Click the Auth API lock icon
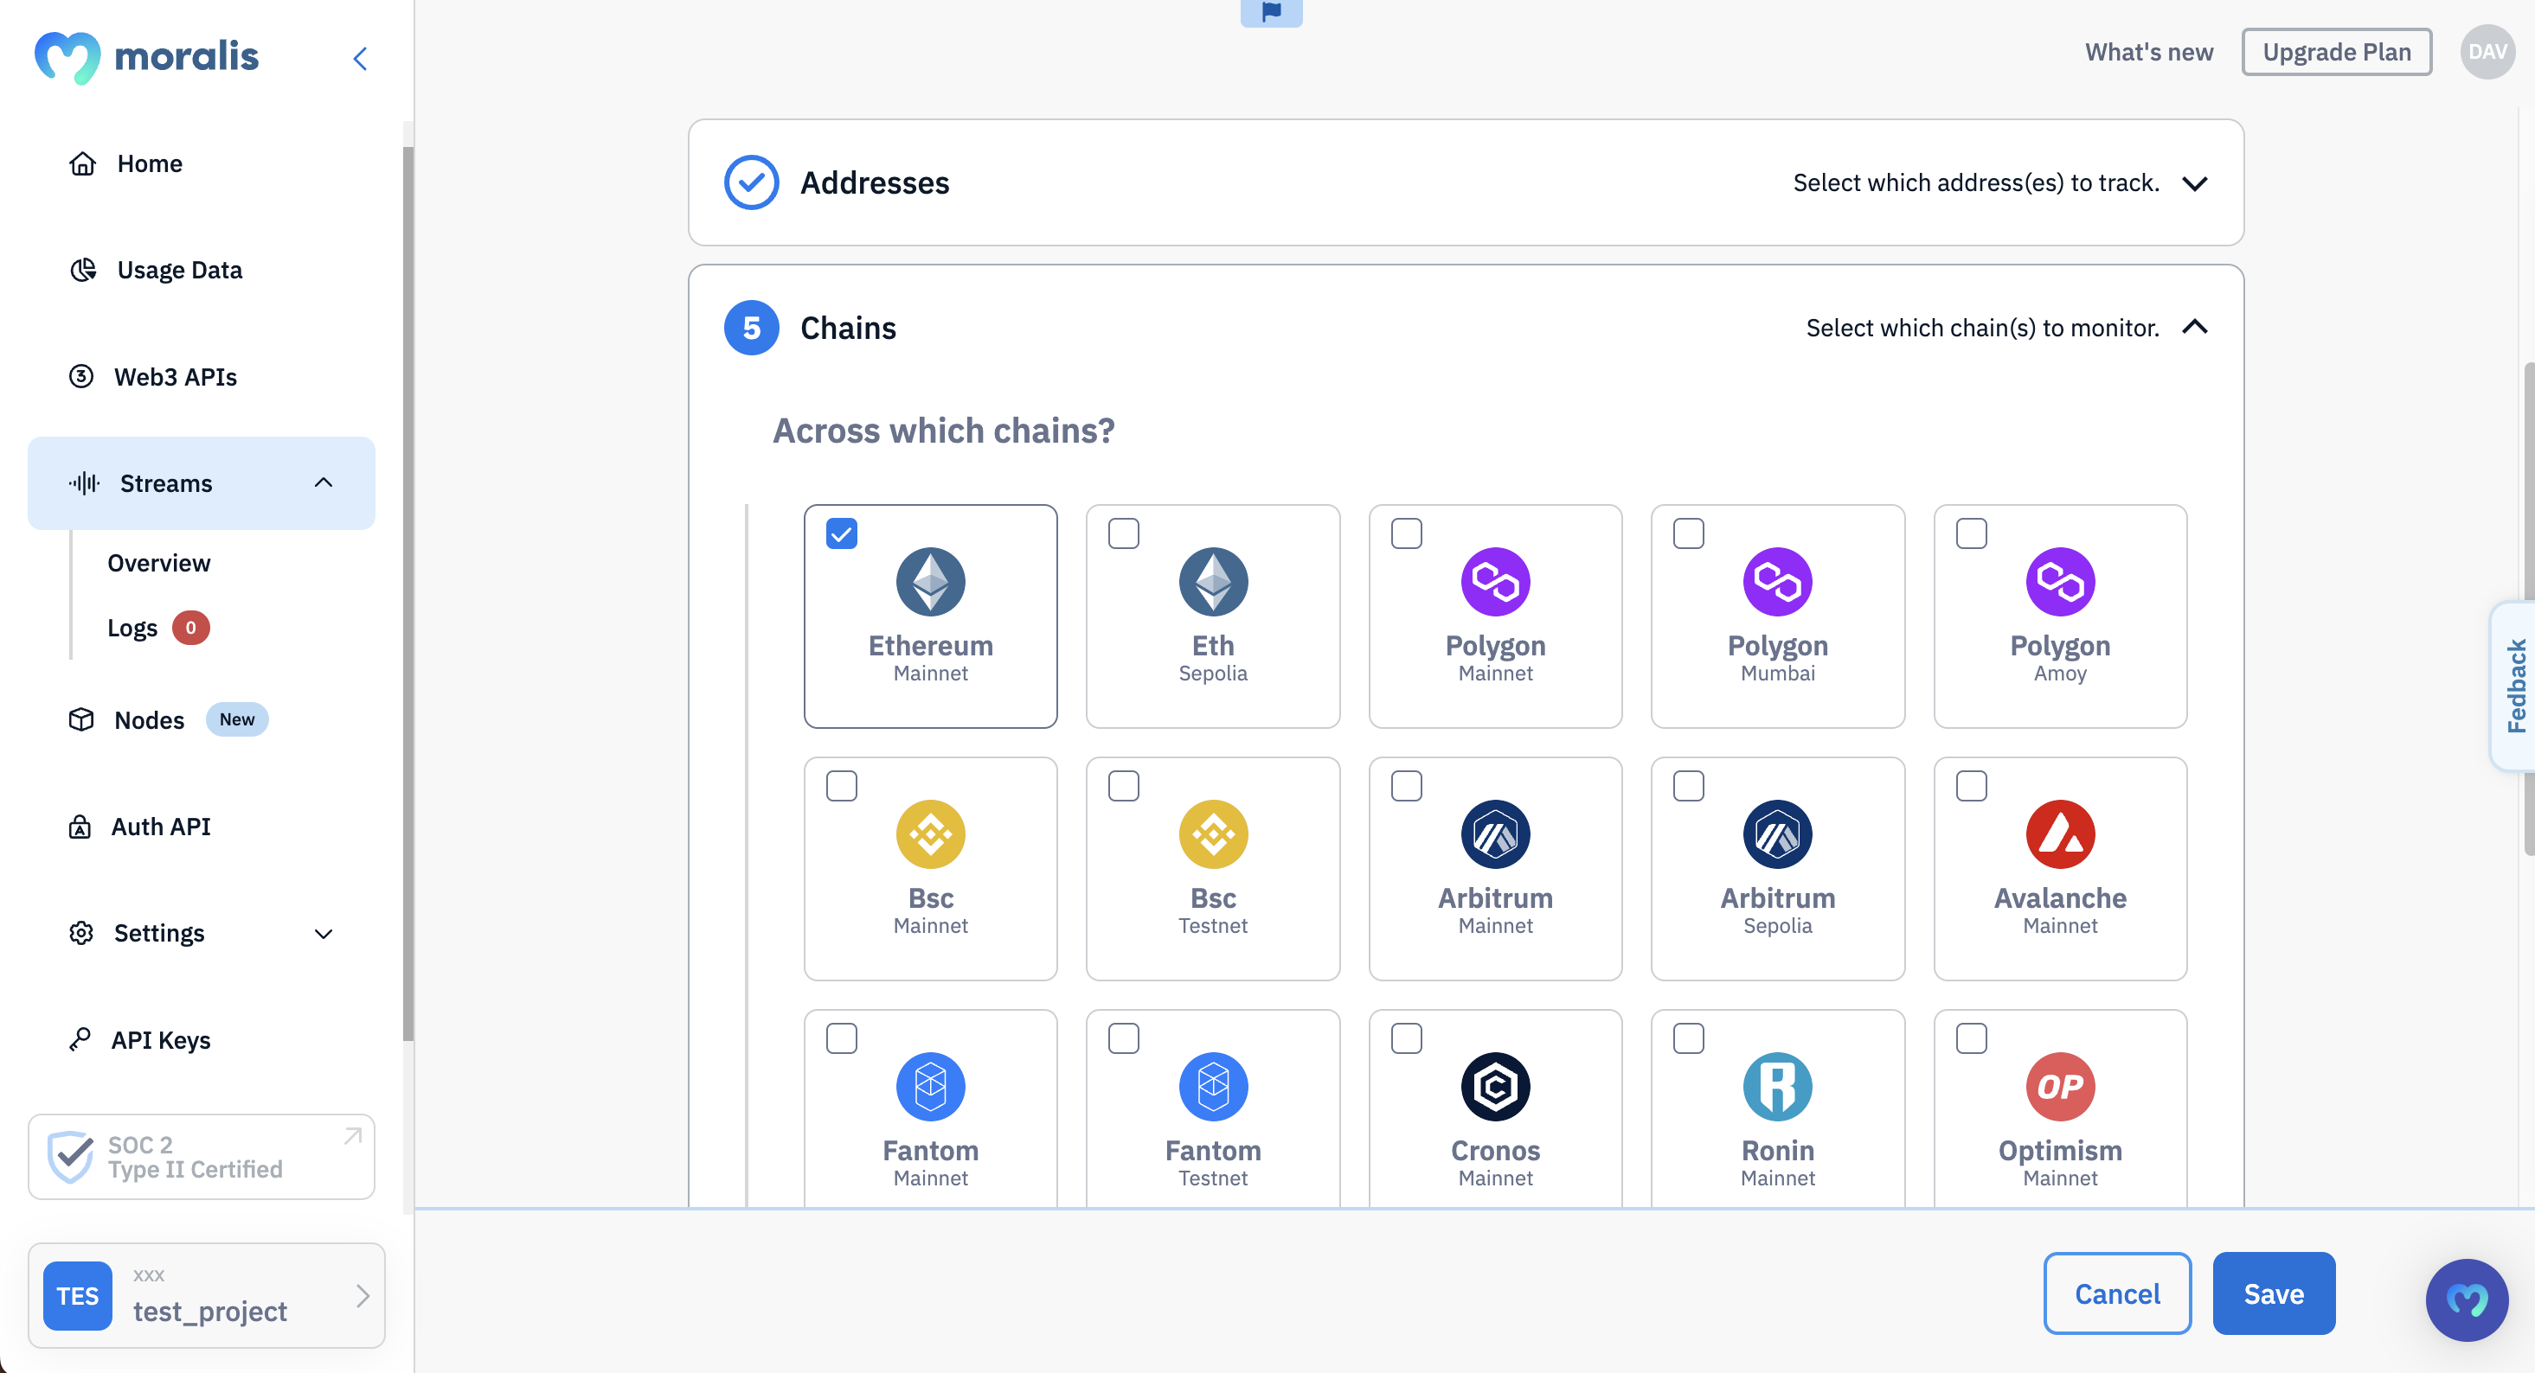This screenshot has width=2535, height=1373. click(x=80, y=827)
